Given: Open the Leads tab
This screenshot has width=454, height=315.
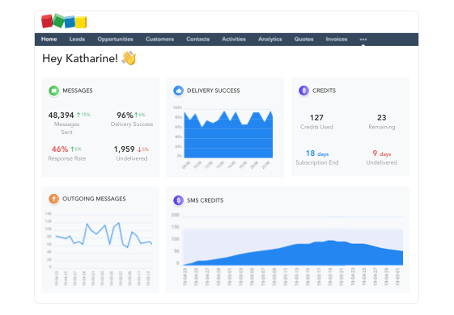Looking at the screenshot, I should click(x=77, y=39).
